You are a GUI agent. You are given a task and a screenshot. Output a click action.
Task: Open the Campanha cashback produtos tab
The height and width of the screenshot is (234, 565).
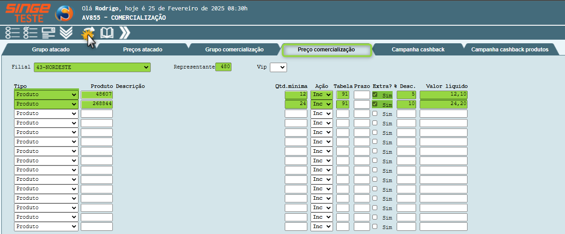[509, 50]
